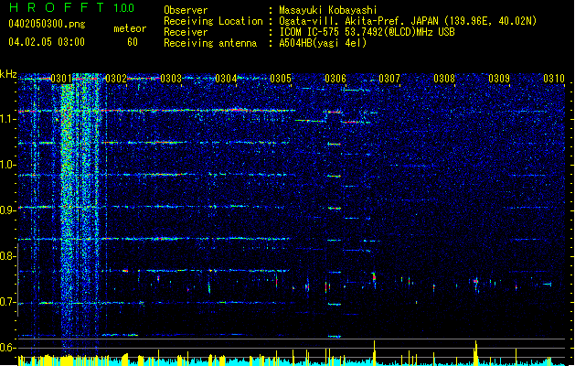575x366 pixels.
Task: Click the 1.0 kHz axis label
Action: pos(8,165)
